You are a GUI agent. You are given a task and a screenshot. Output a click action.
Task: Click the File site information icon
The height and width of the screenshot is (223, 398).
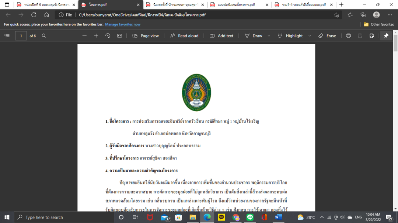point(66,15)
